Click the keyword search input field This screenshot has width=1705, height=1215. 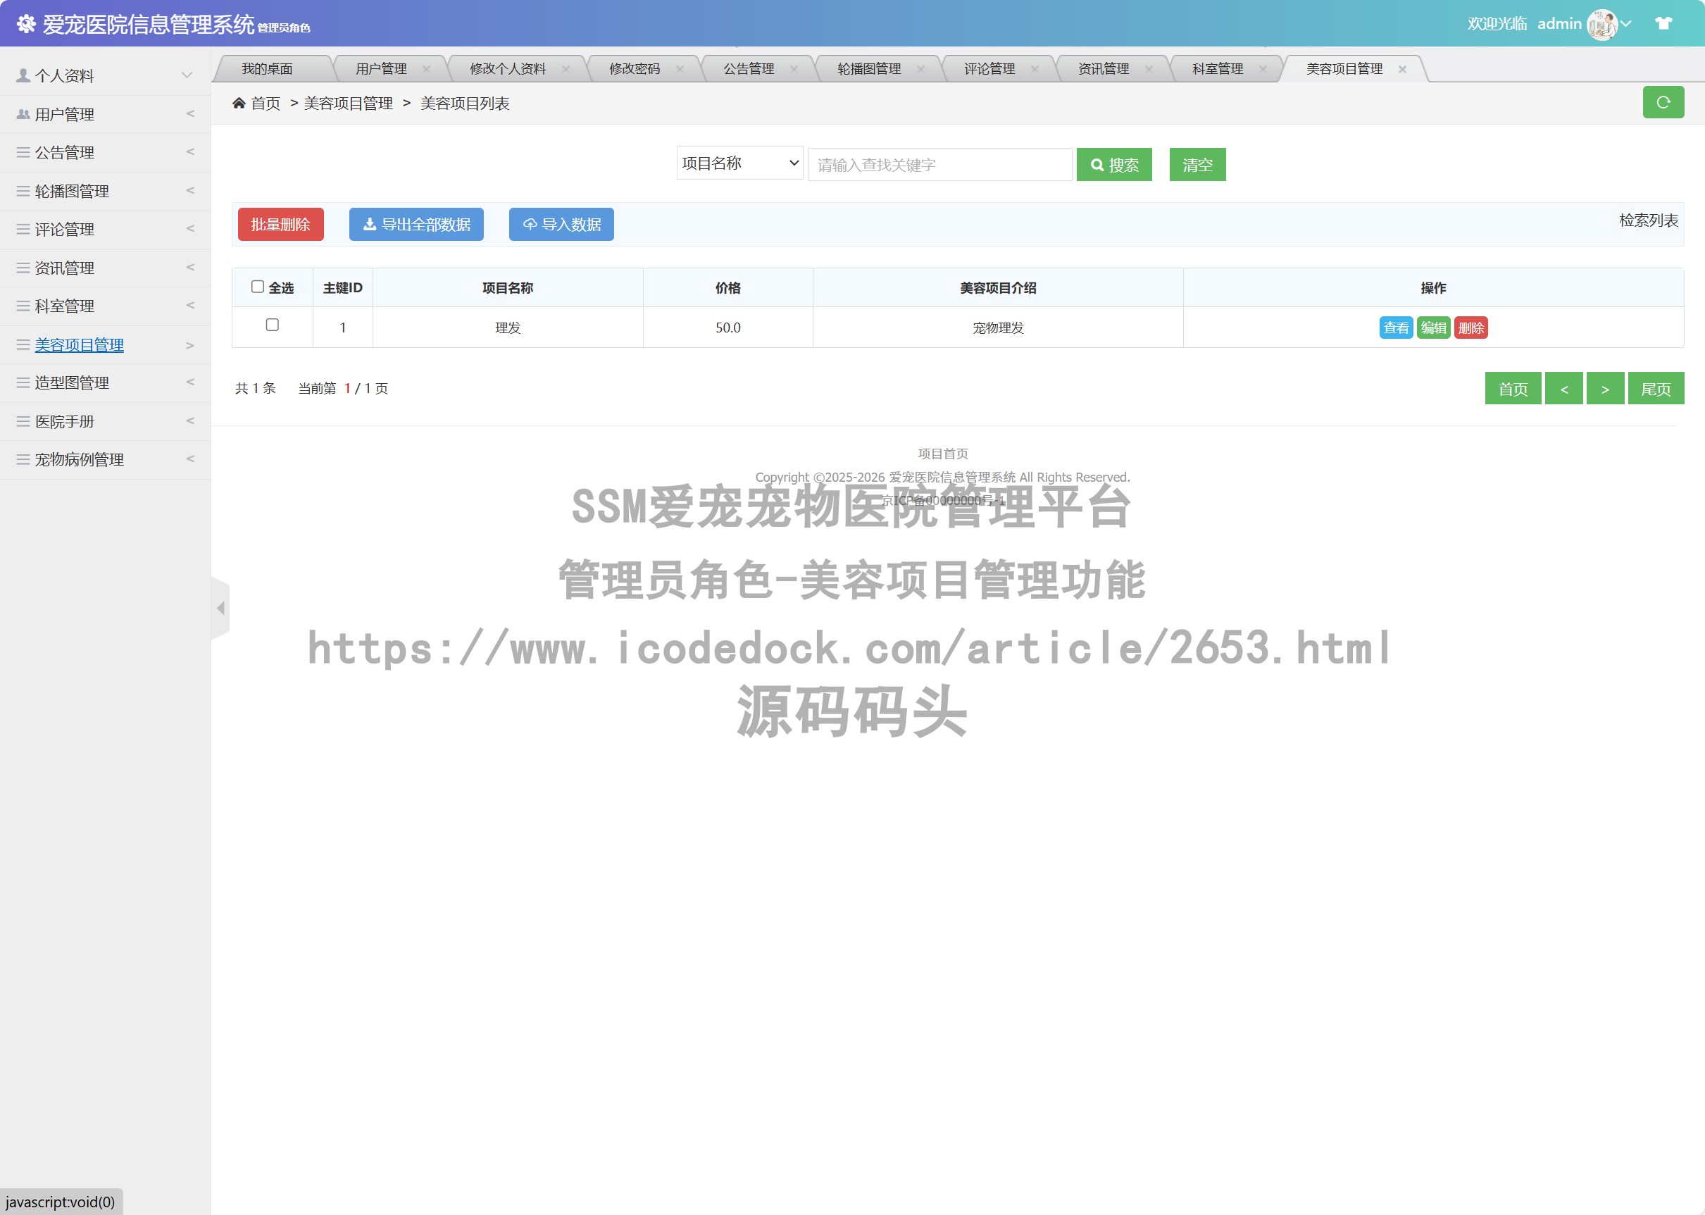pos(939,164)
